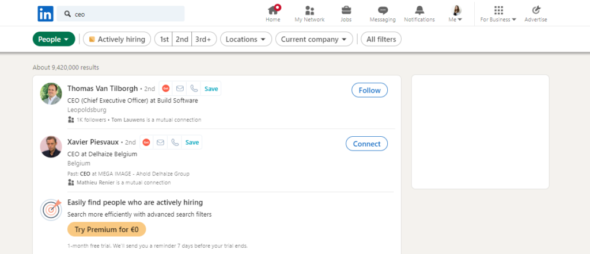
Task: Open My Network icon
Action: pyautogui.click(x=309, y=10)
